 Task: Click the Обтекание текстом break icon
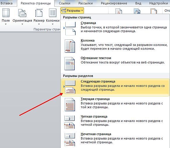click(x=69, y=63)
